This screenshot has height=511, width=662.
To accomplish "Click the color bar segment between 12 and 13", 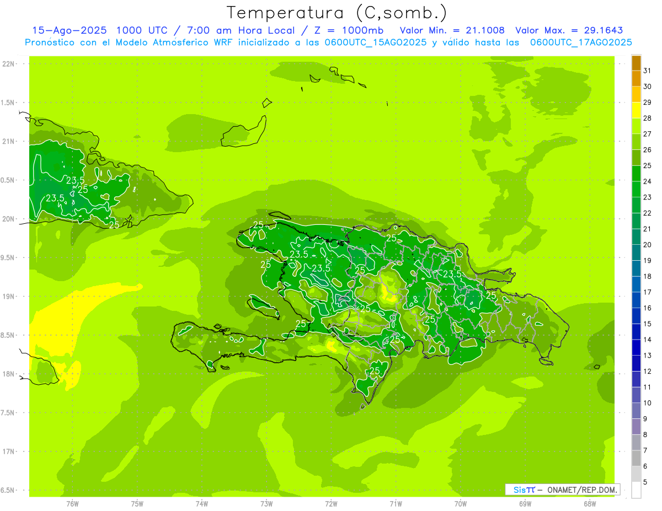I will [636, 363].
